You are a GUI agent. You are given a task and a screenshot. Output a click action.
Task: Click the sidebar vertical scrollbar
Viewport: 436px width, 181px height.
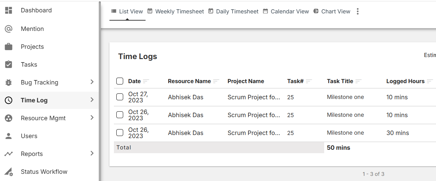pyautogui.click(x=100, y=89)
